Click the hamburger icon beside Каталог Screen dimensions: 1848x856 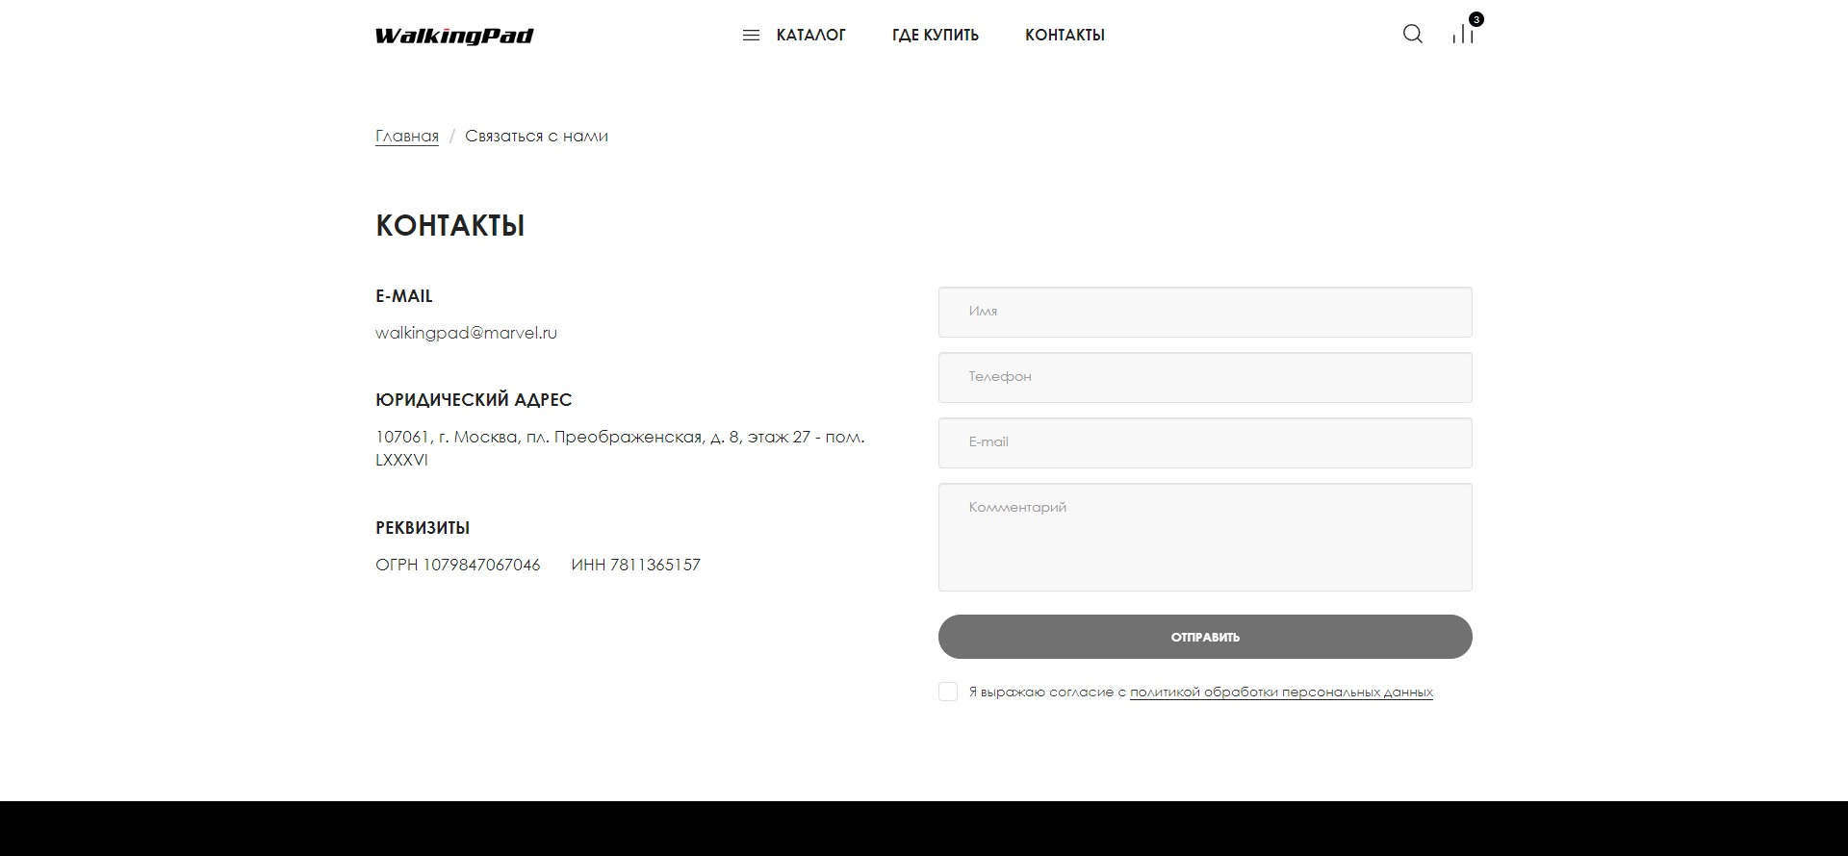tap(751, 36)
